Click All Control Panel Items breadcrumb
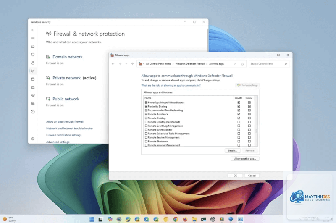 (x=158, y=64)
